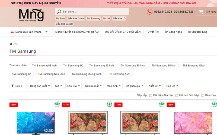217x135 pixels.
Task: Open the Màn hình filter dropdown
Action: point(114,86)
